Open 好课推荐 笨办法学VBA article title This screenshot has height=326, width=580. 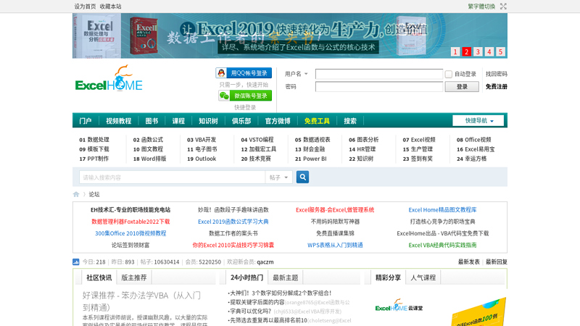(x=141, y=301)
